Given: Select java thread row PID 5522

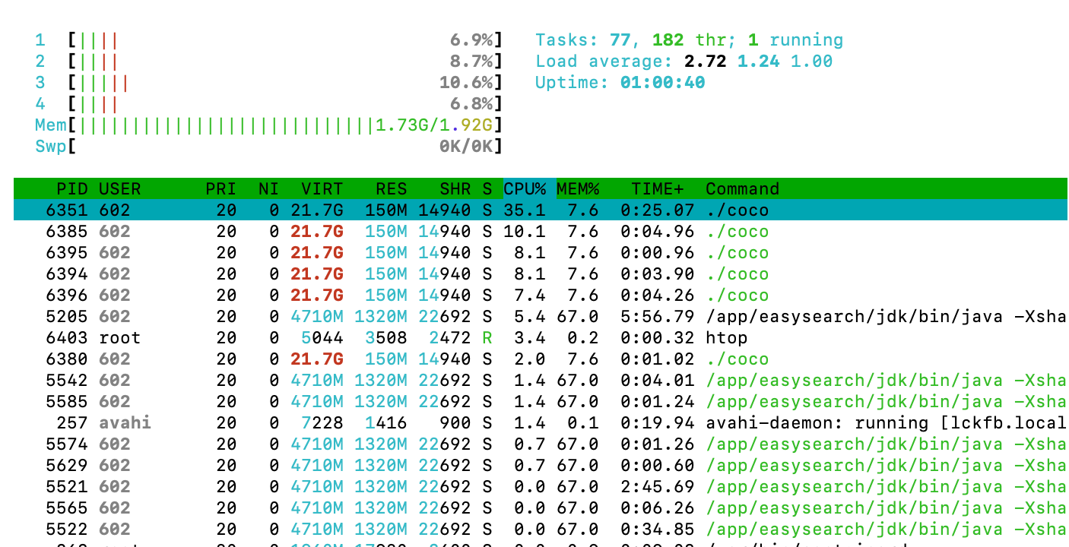Looking at the screenshot, I should pyautogui.click(x=541, y=529).
